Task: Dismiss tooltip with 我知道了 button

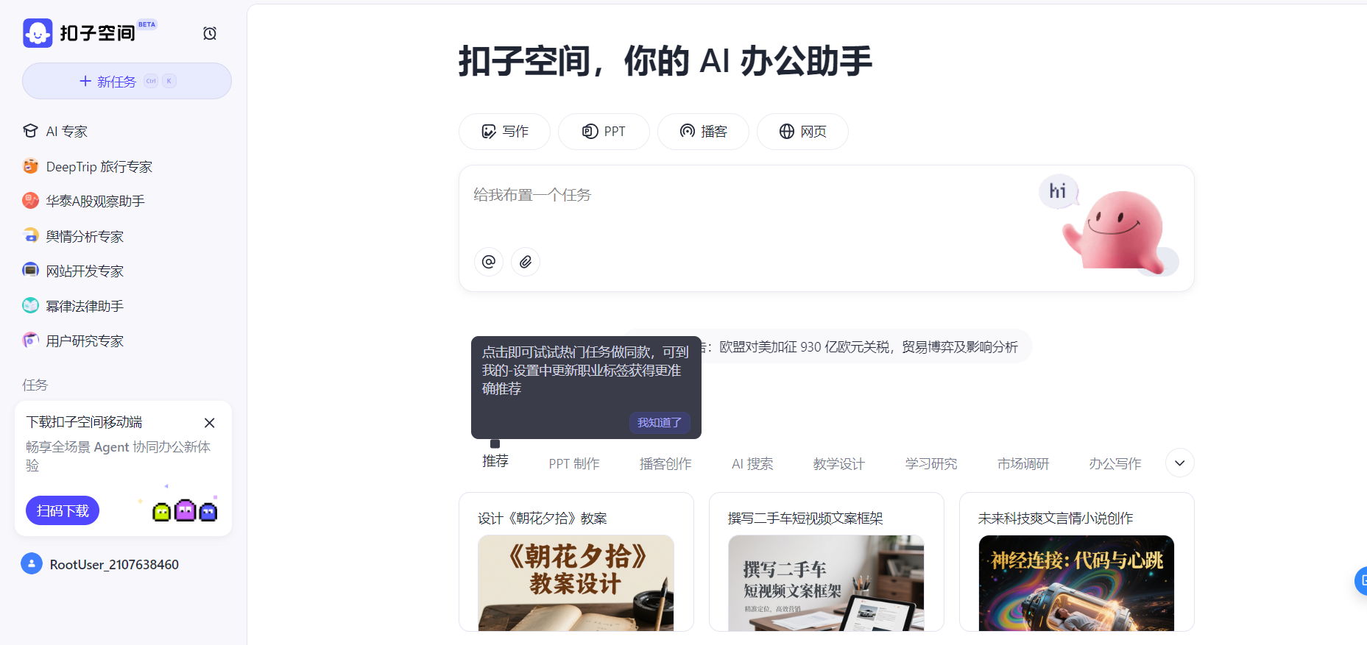Action: pos(659,423)
